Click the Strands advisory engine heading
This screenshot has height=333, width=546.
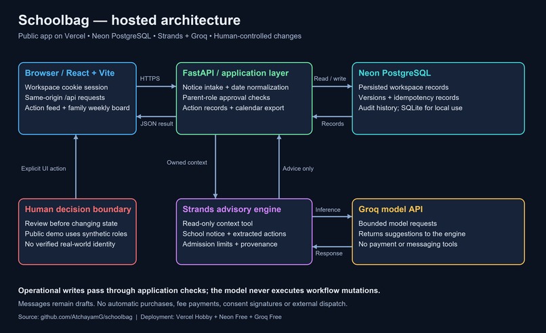point(232,209)
